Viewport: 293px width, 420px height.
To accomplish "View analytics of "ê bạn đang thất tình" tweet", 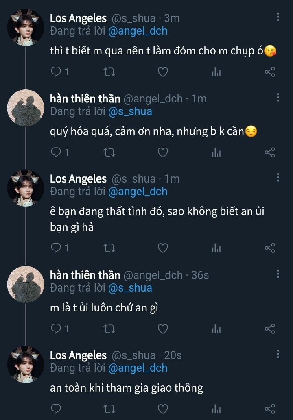I will click(216, 248).
